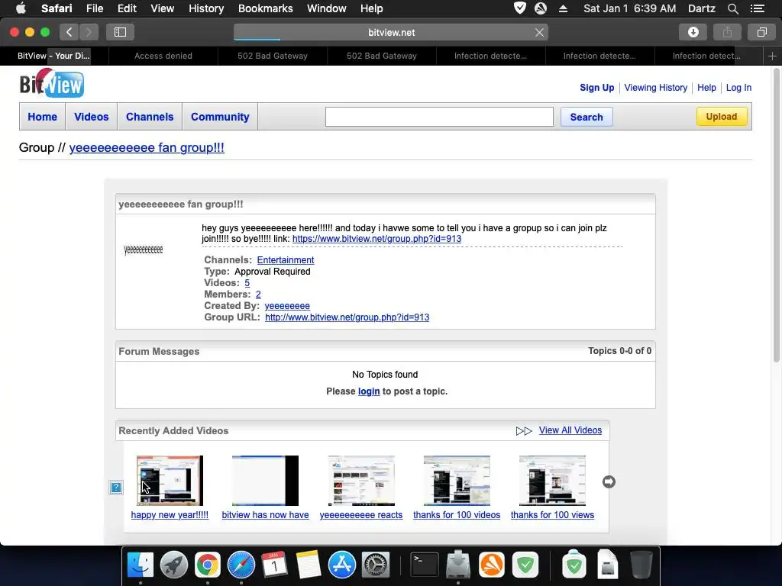Screen dimensions: 782x586
Task: Open the Entertainment channel link
Action: [286, 260]
